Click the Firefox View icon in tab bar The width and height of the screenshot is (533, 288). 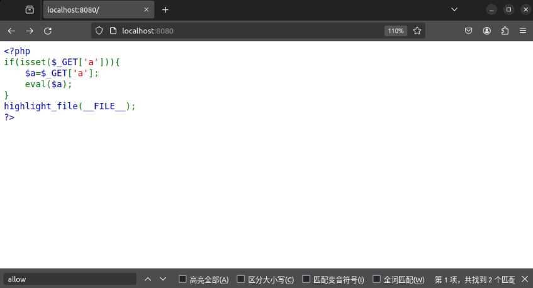(30, 10)
